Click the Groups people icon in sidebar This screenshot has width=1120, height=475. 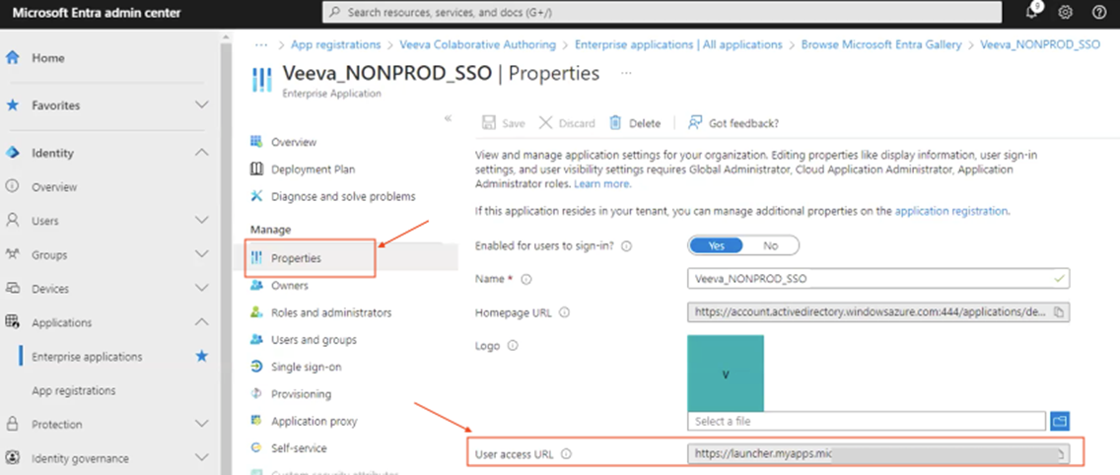12,254
